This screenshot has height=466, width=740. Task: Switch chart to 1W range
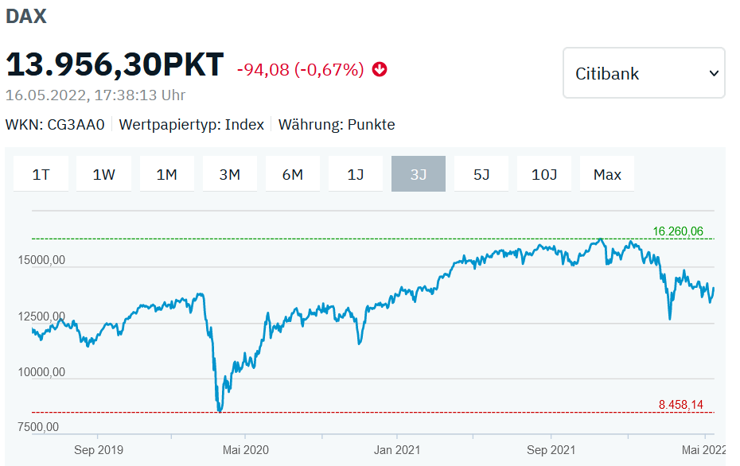tap(103, 174)
